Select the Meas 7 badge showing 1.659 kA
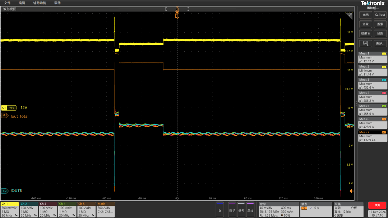Screen dimensions: 388x218 coord(373,136)
